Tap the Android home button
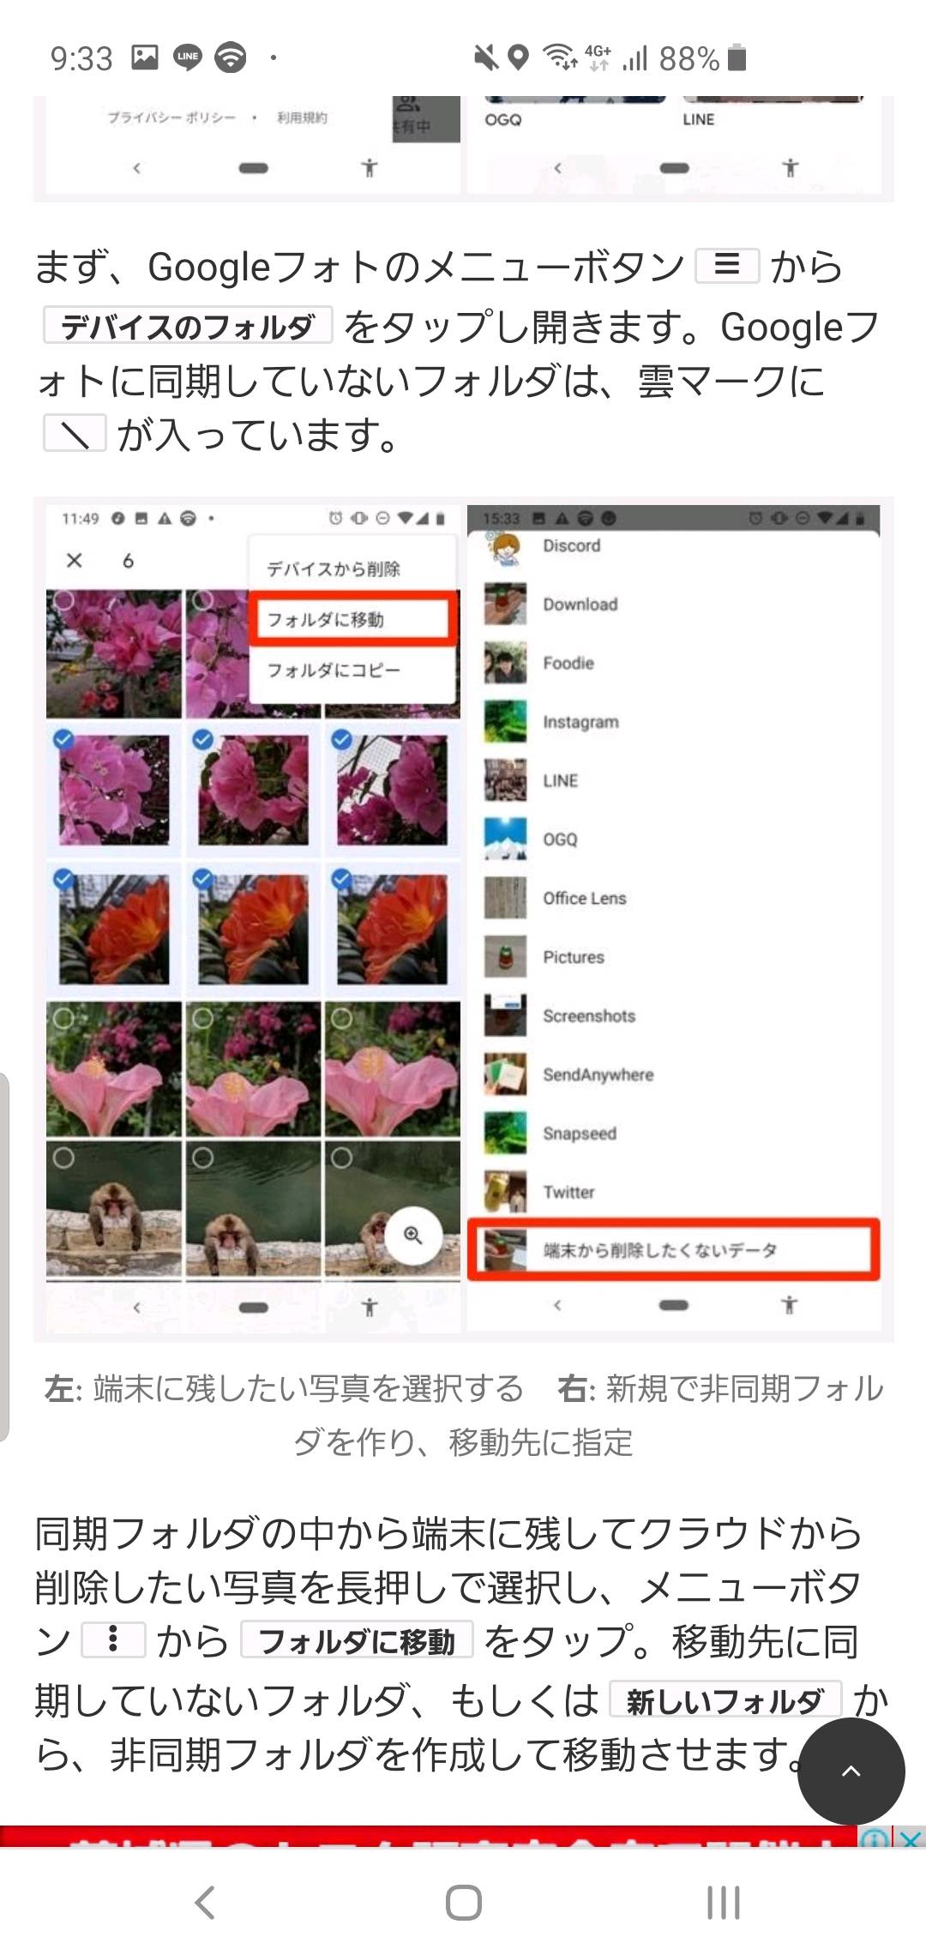 tap(463, 1902)
